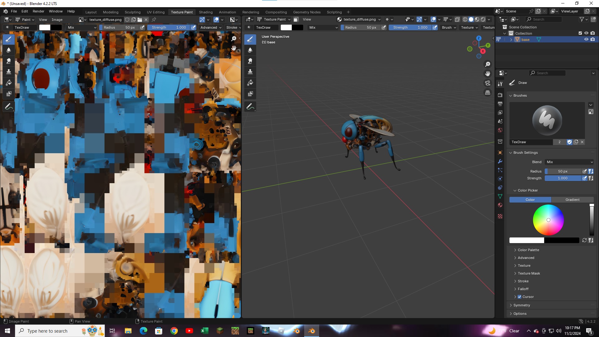Toggle the Cursor checkbox
The height and width of the screenshot is (337, 599).
click(519, 297)
